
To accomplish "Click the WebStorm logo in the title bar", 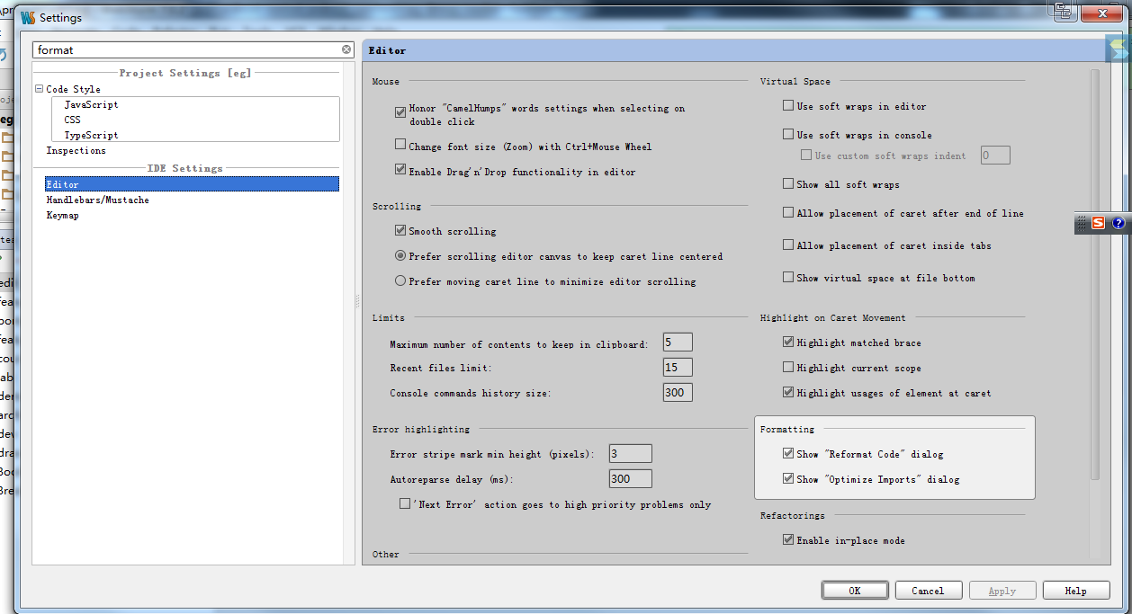I will [x=28, y=18].
